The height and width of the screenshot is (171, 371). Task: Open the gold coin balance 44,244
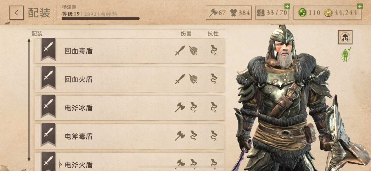(341, 13)
